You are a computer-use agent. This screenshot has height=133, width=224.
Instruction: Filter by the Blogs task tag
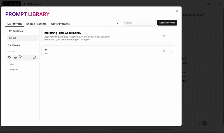pos(12,64)
